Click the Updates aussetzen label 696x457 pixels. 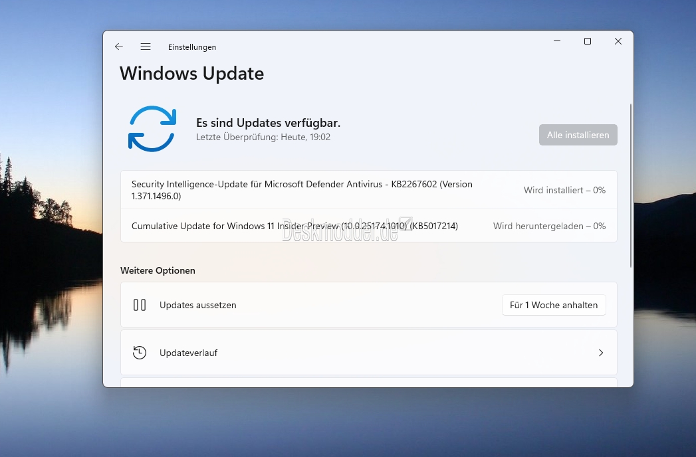[x=198, y=305]
